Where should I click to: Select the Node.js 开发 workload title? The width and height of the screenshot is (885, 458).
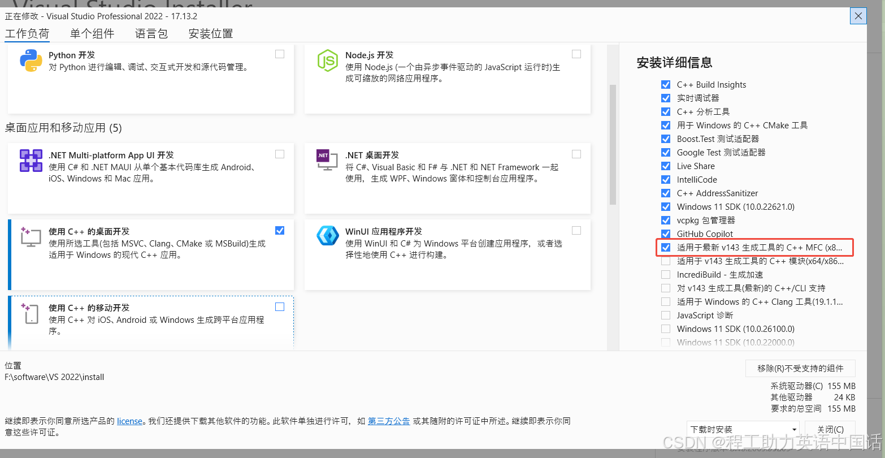(369, 55)
